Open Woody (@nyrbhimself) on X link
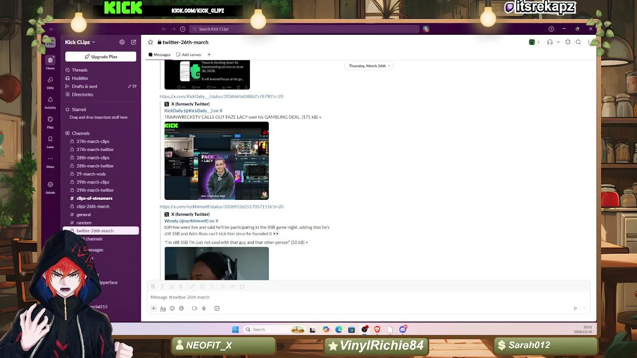Viewport: 637px width, 358px height. 192,221
